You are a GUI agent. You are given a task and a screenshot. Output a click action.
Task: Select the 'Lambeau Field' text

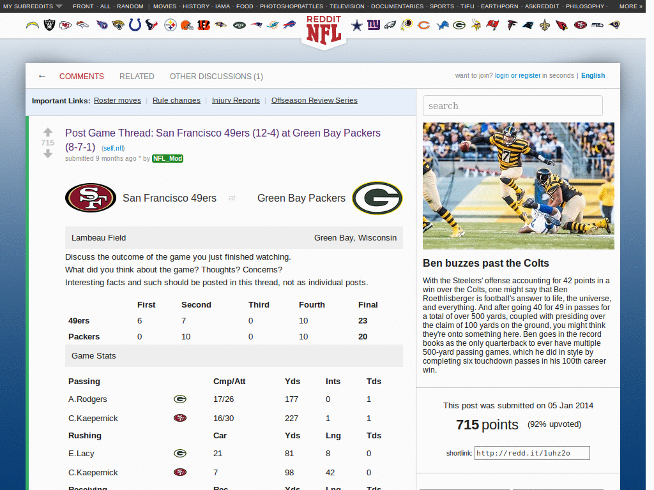tap(98, 238)
